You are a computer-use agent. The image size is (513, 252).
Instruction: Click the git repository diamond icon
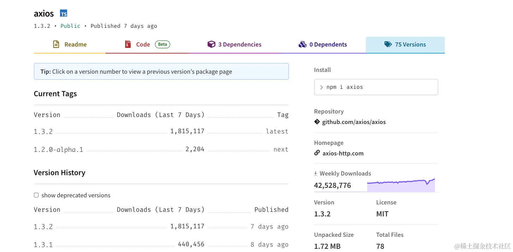[317, 122]
